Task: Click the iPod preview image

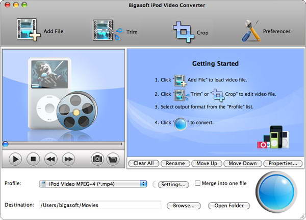Action: 63,94
